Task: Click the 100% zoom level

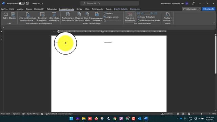Action: (214, 114)
